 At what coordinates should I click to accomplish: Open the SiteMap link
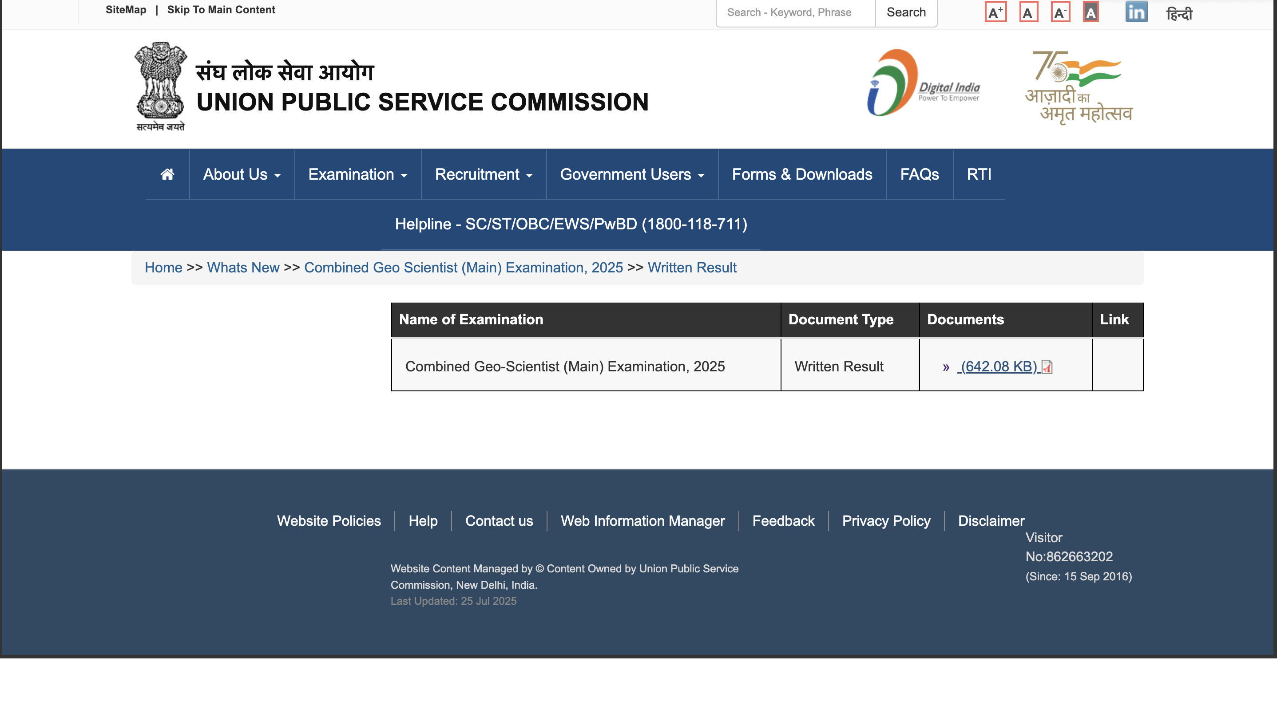click(x=126, y=10)
